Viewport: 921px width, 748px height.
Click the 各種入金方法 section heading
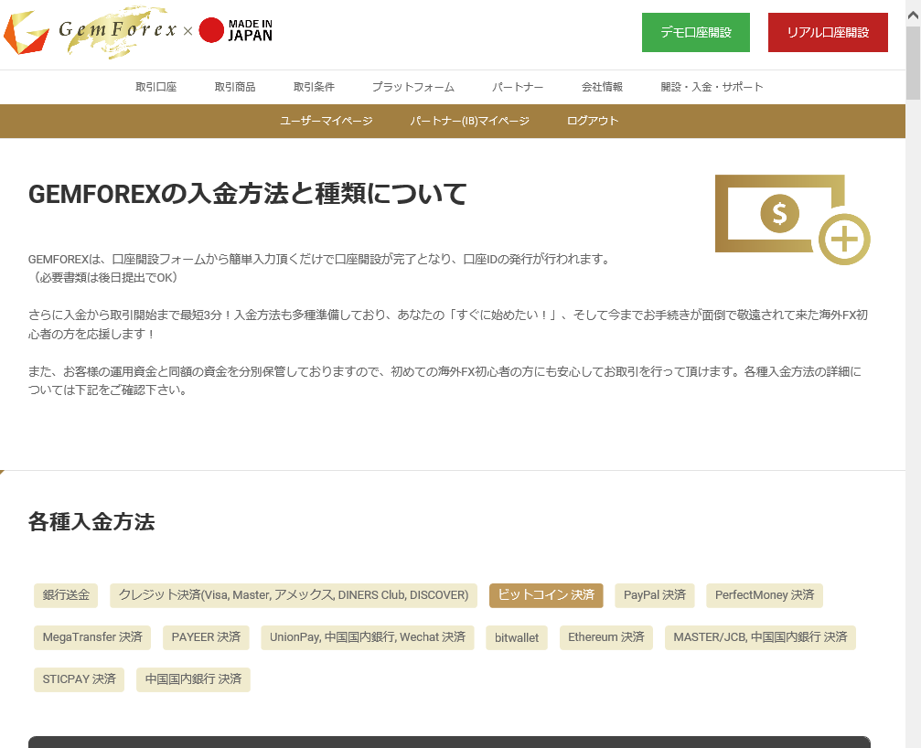click(91, 522)
